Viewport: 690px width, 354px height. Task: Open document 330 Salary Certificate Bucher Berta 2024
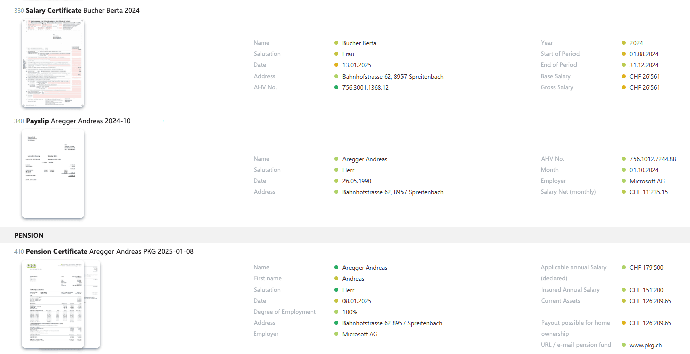coord(77,10)
